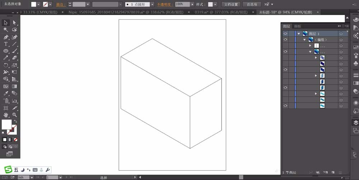The width and height of the screenshot is (359, 180).
Task: Select the Column Graph tool
Action: pyautogui.click(x=14, y=101)
